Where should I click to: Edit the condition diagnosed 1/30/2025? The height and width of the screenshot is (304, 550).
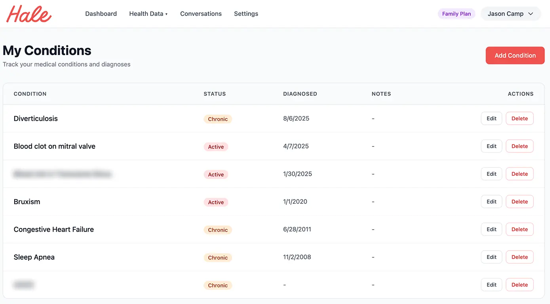point(491,174)
